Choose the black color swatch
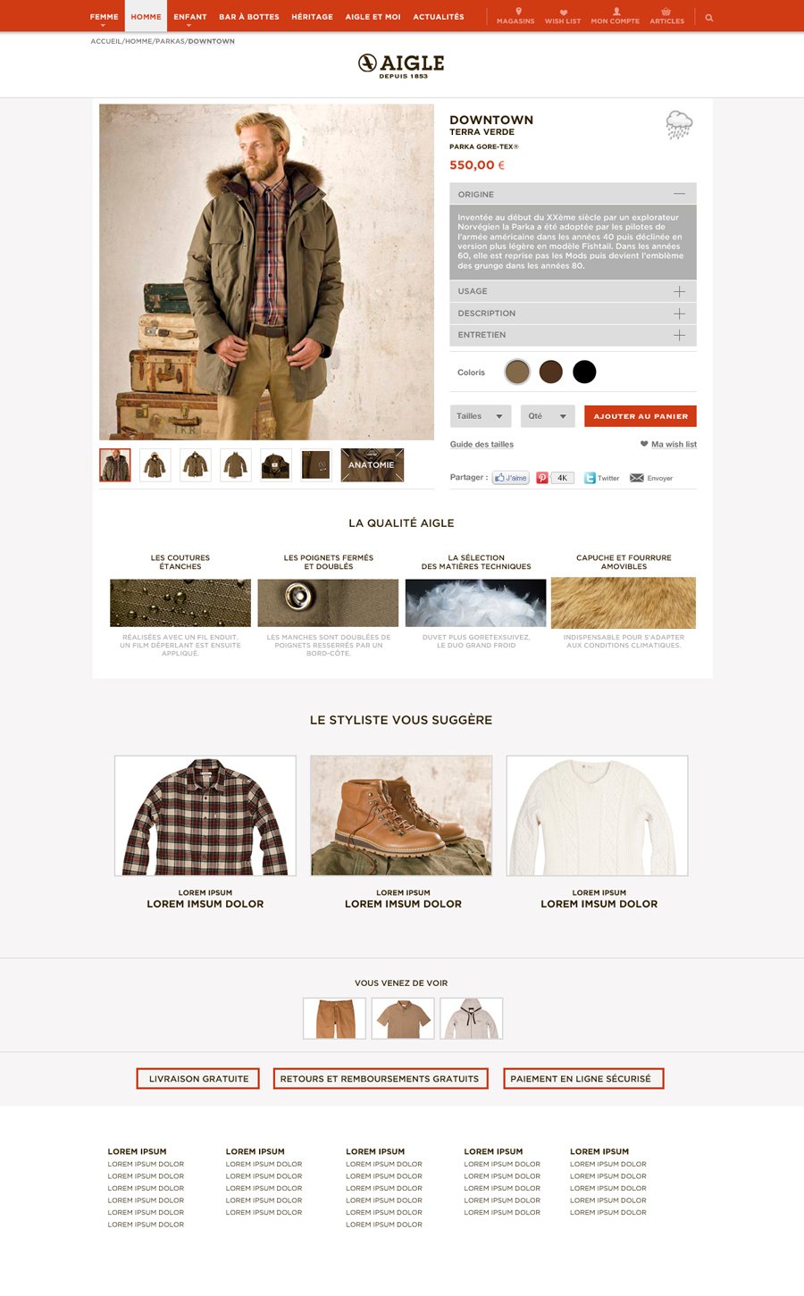The width and height of the screenshot is (804, 1296). click(x=584, y=372)
